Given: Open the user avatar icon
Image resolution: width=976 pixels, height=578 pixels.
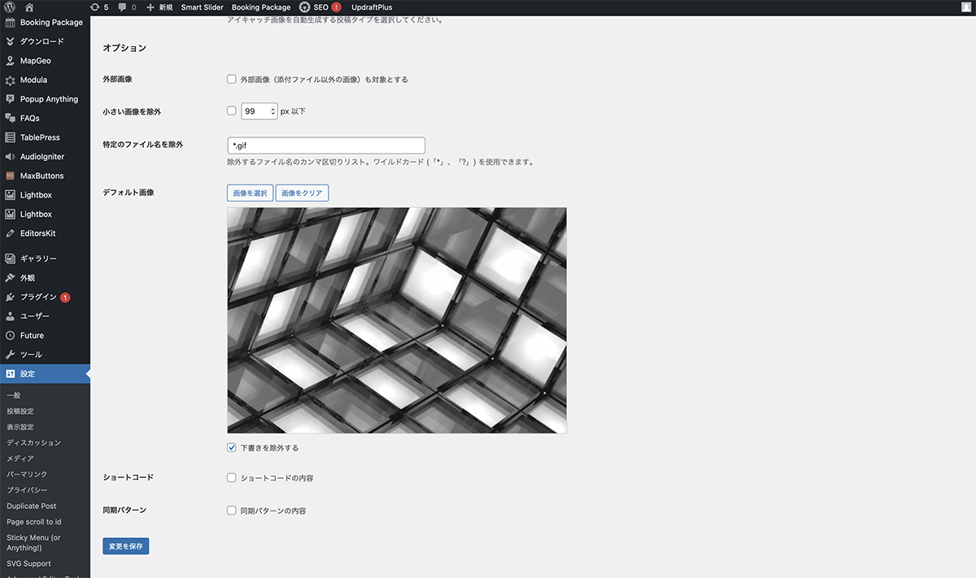Looking at the screenshot, I should point(965,7).
